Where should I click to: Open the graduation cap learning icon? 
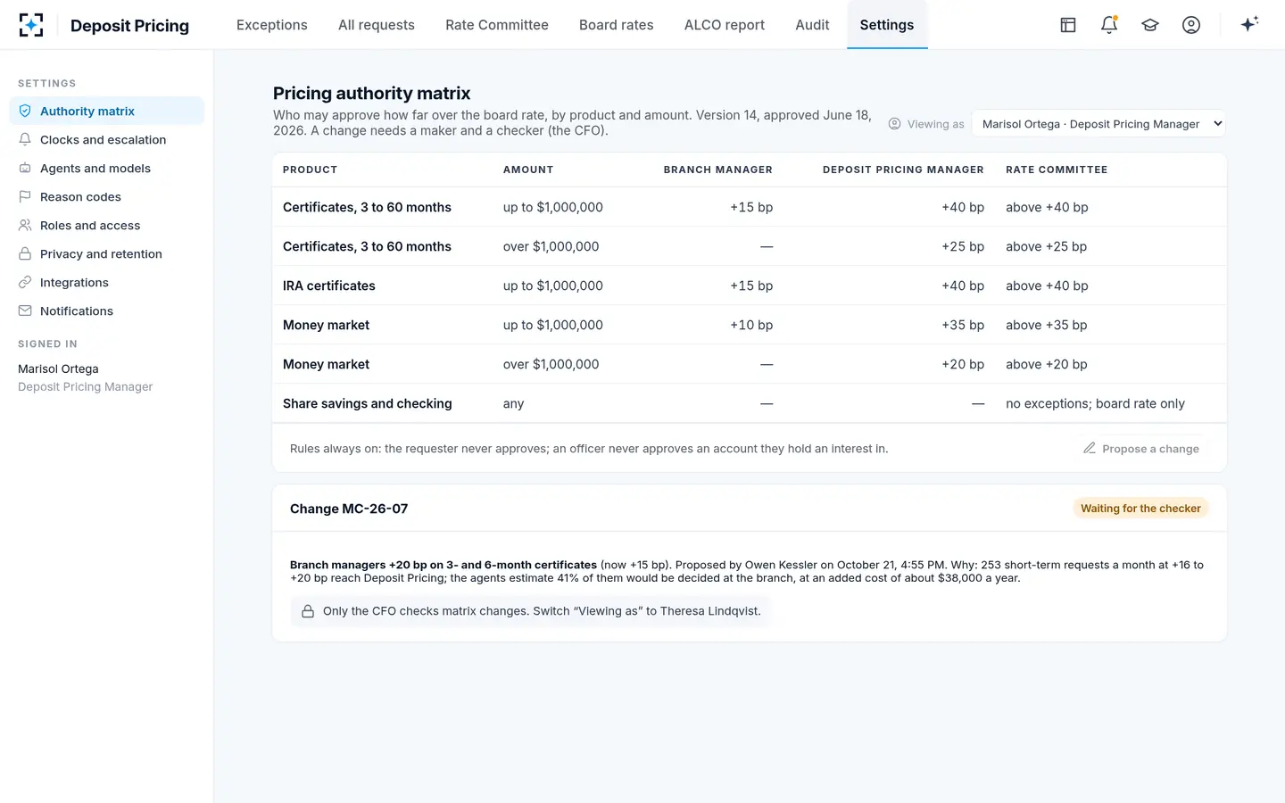click(1150, 25)
